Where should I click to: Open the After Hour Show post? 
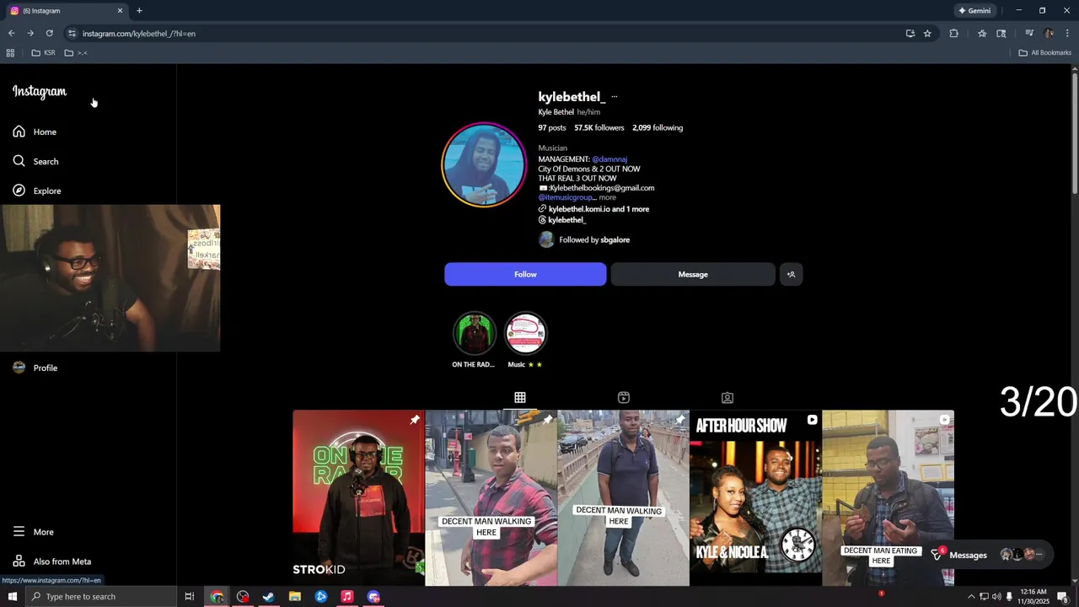[x=755, y=497]
